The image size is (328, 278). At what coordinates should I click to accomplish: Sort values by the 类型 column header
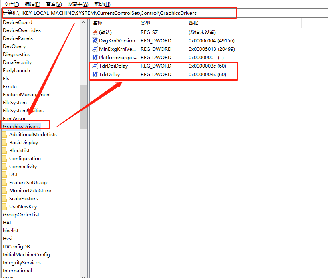coord(162,23)
